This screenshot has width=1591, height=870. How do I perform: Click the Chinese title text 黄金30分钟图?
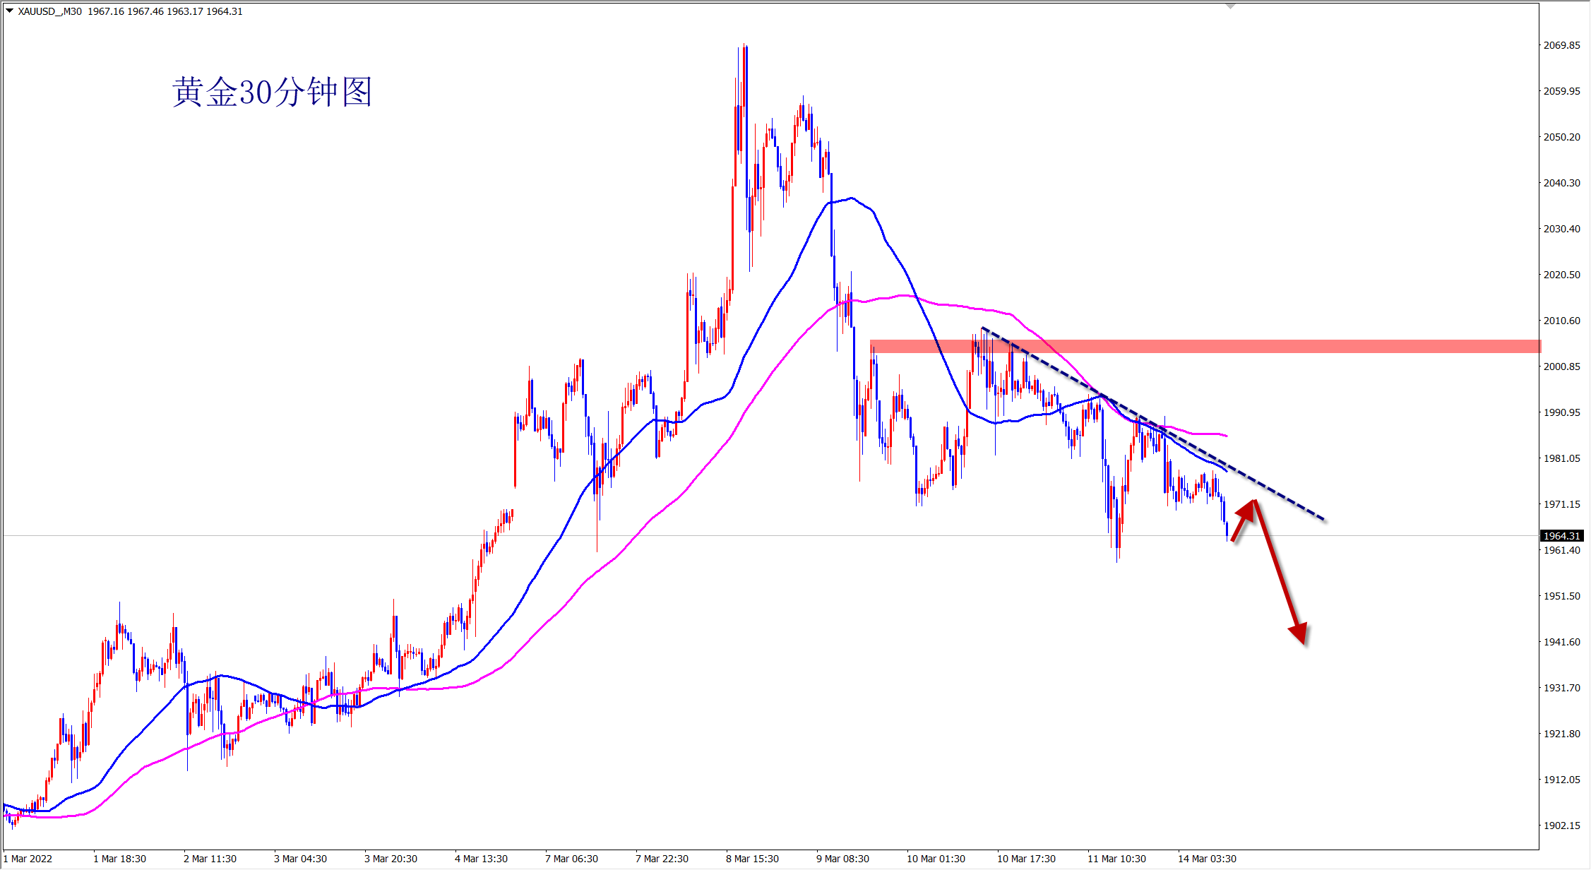273,93
